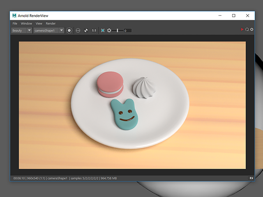
Task: Toggle the crop region icon
Action: point(103,30)
